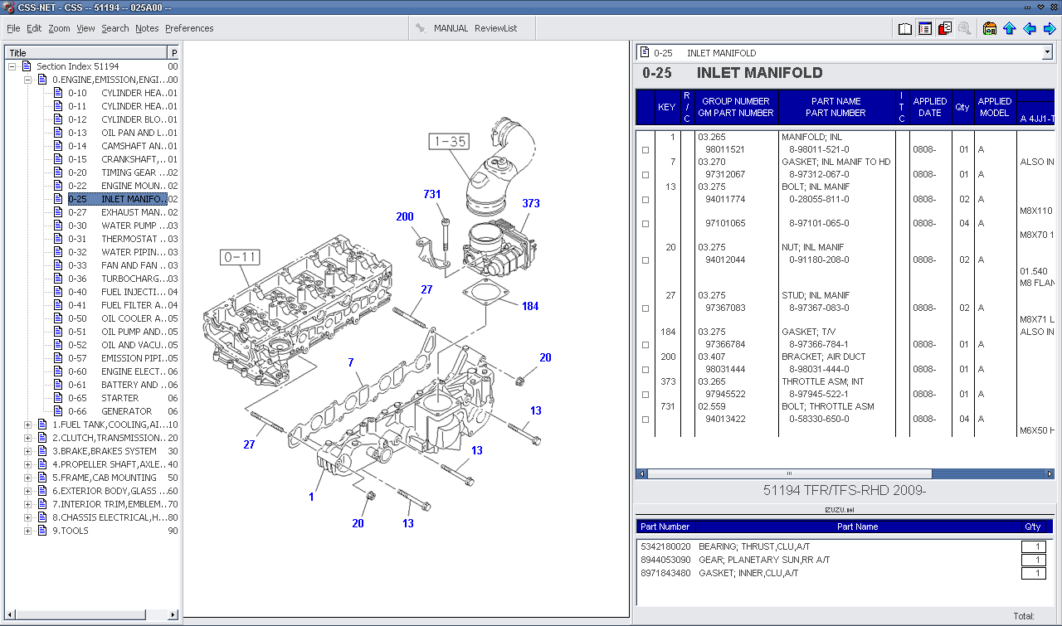Screen dimensions: 1062x626
Task: Toggle the parts list panel icon
Action: point(925,28)
